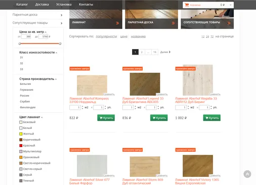
Task: Tick the Серый color checkbox
Action: [21, 175]
